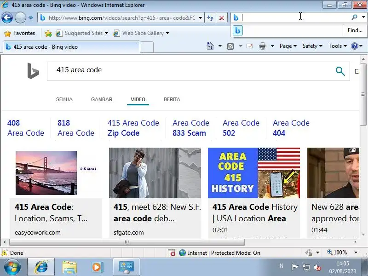Select the Bing provider icon in dropdown
The height and width of the screenshot is (276, 368).
[237, 30]
